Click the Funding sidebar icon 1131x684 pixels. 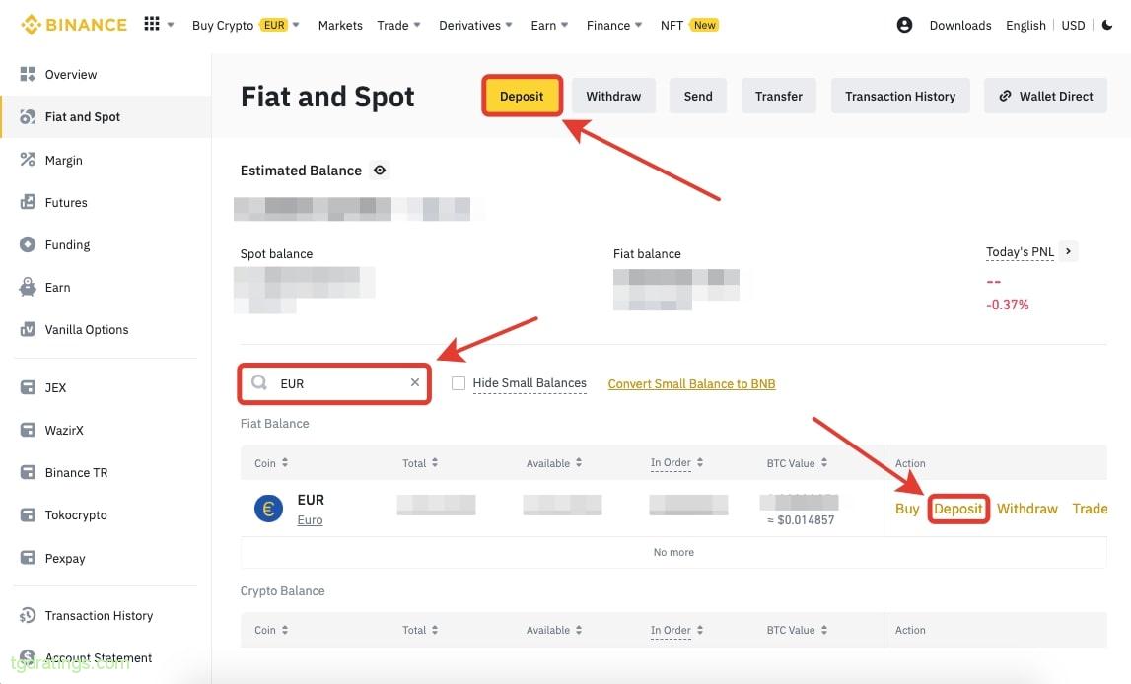[x=28, y=244]
